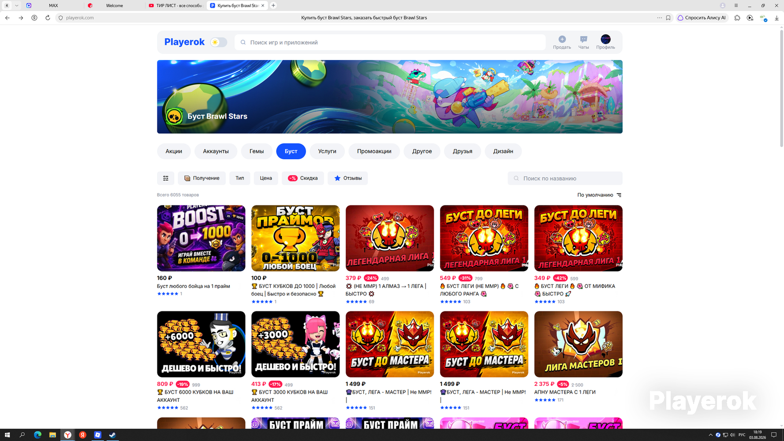Click the Sell (Продать) plus icon

pos(562,39)
